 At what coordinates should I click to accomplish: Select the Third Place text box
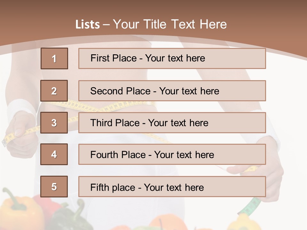pos(172,123)
